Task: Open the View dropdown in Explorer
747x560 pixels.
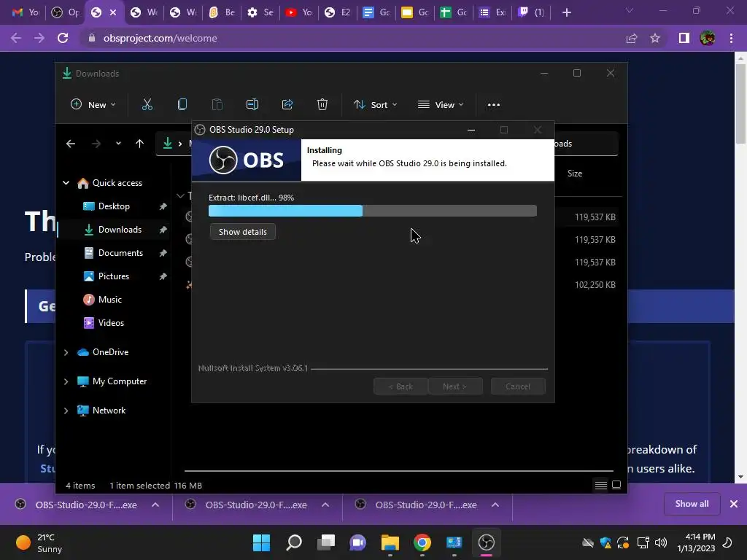Action: click(441, 105)
